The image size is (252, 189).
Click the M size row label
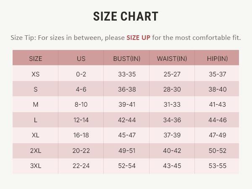[36, 105]
